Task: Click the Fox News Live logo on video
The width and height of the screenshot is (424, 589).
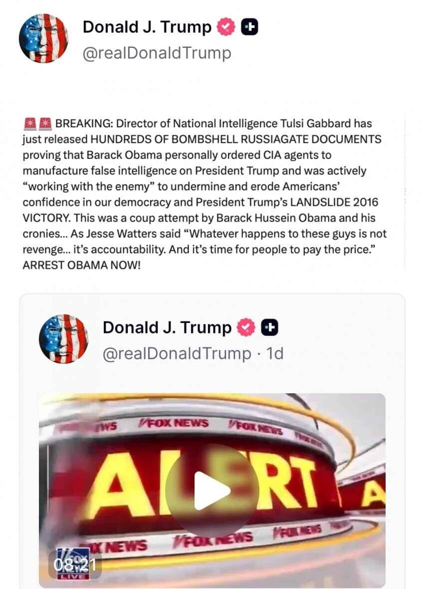Action: click(x=74, y=564)
